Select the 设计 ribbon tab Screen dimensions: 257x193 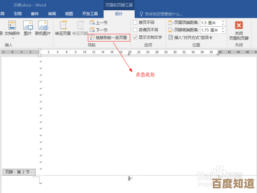tap(119, 14)
